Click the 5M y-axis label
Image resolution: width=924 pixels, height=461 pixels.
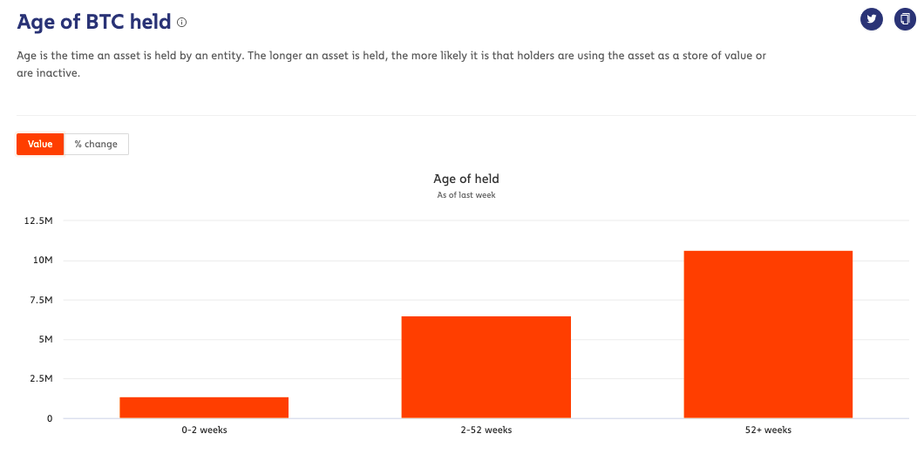coord(45,340)
